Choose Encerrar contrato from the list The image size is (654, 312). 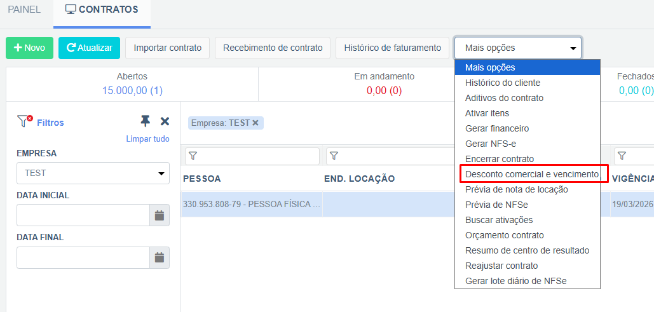(500, 159)
